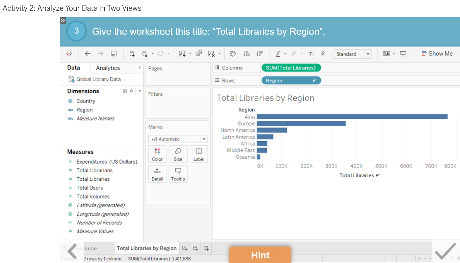
Task: Click the New Data Source icon
Action: [x=132, y=54]
